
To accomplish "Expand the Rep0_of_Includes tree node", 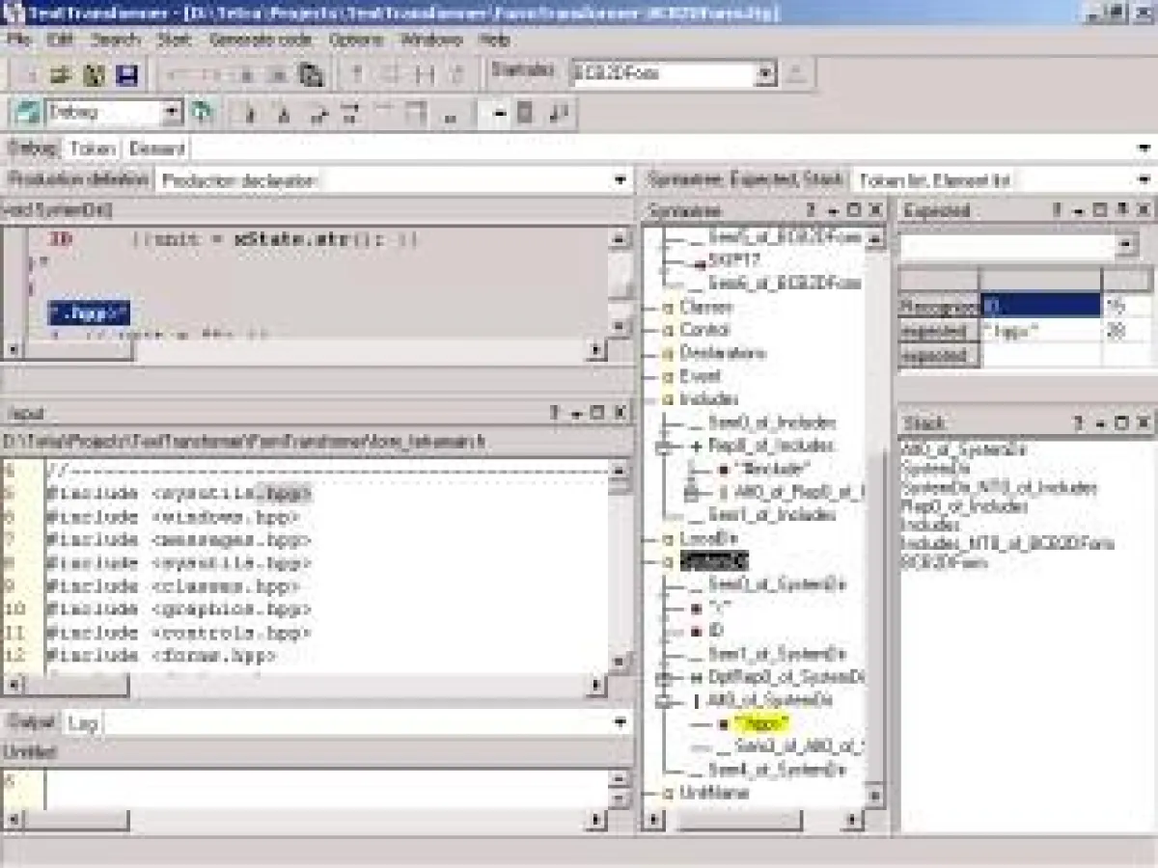I will [x=662, y=446].
